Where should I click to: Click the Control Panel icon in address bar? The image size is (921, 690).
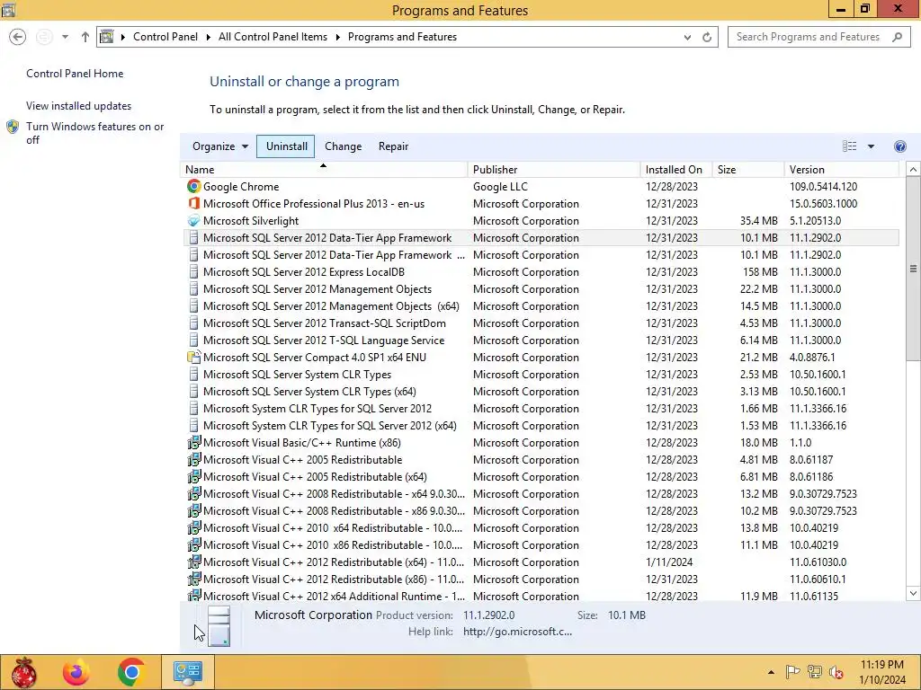(106, 37)
